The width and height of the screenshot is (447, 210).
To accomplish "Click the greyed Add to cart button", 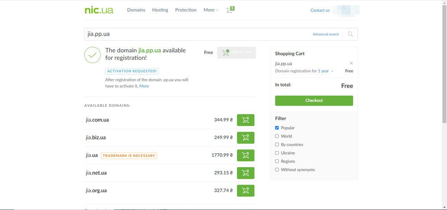I will [x=236, y=52].
